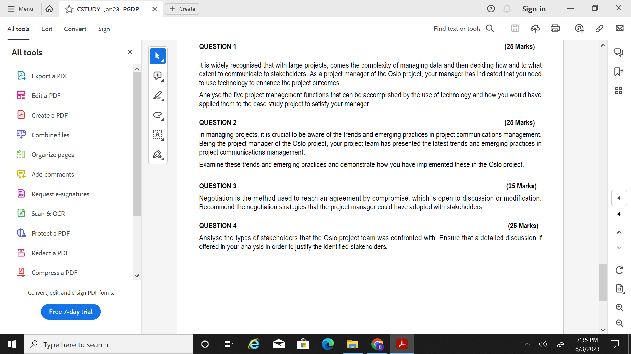Screen dimensions: 631x354
Task: Expand the comment tool options arrow
Action: 162,80
